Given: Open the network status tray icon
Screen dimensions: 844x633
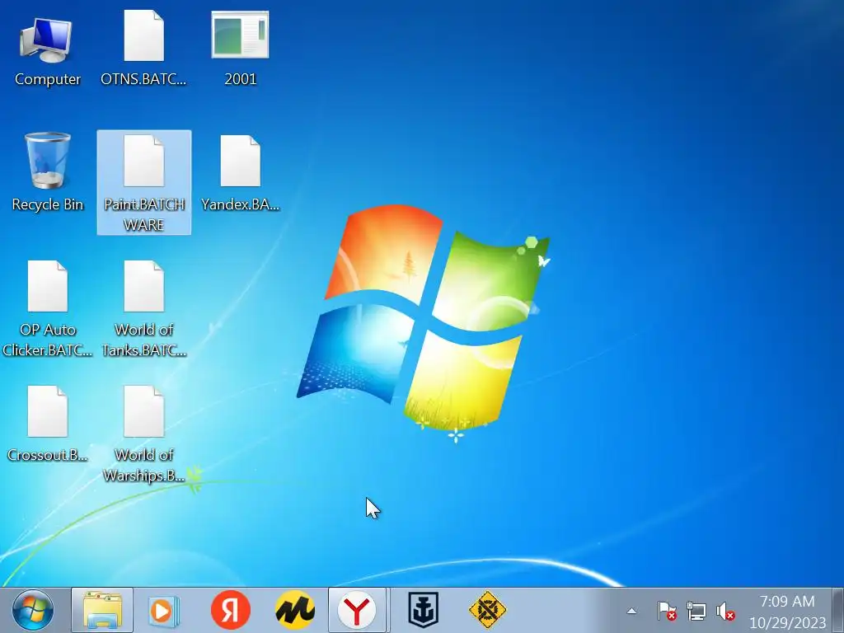Looking at the screenshot, I should pyautogui.click(x=696, y=611).
